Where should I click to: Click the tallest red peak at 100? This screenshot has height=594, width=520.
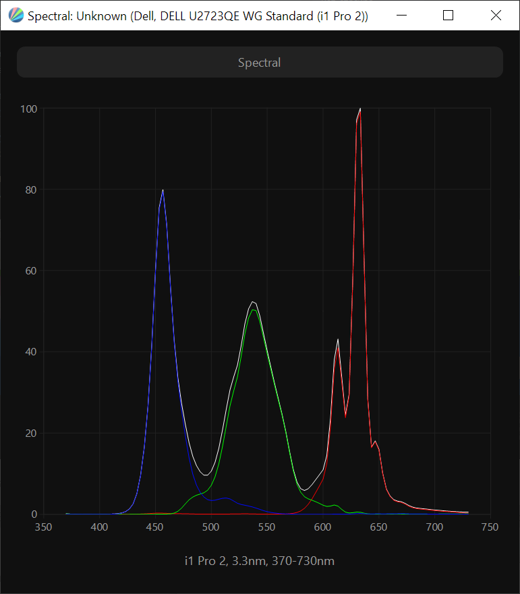point(360,110)
